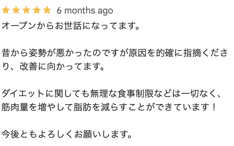Screen dimensions: 234x146
Task: Click the word 改善 in the review
Action: pyautogui.click(x=28, y=67)
